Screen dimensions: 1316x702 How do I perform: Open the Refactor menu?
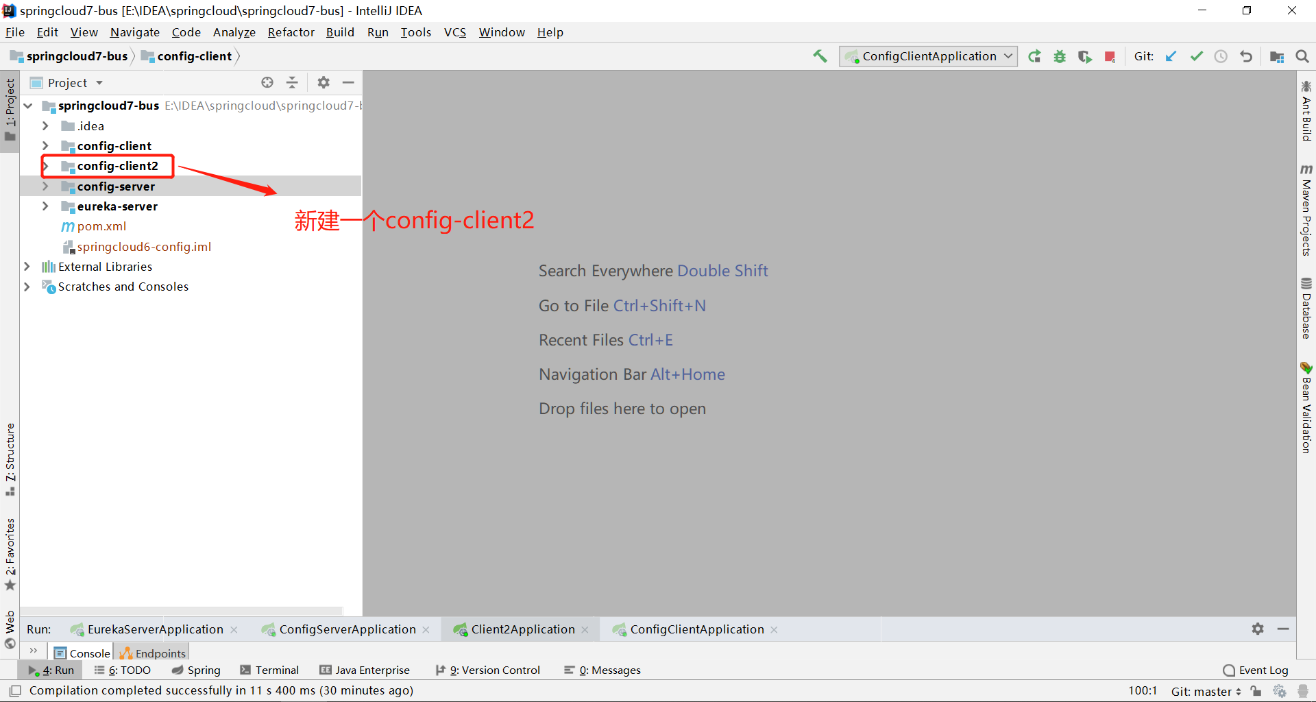point(291,32)
